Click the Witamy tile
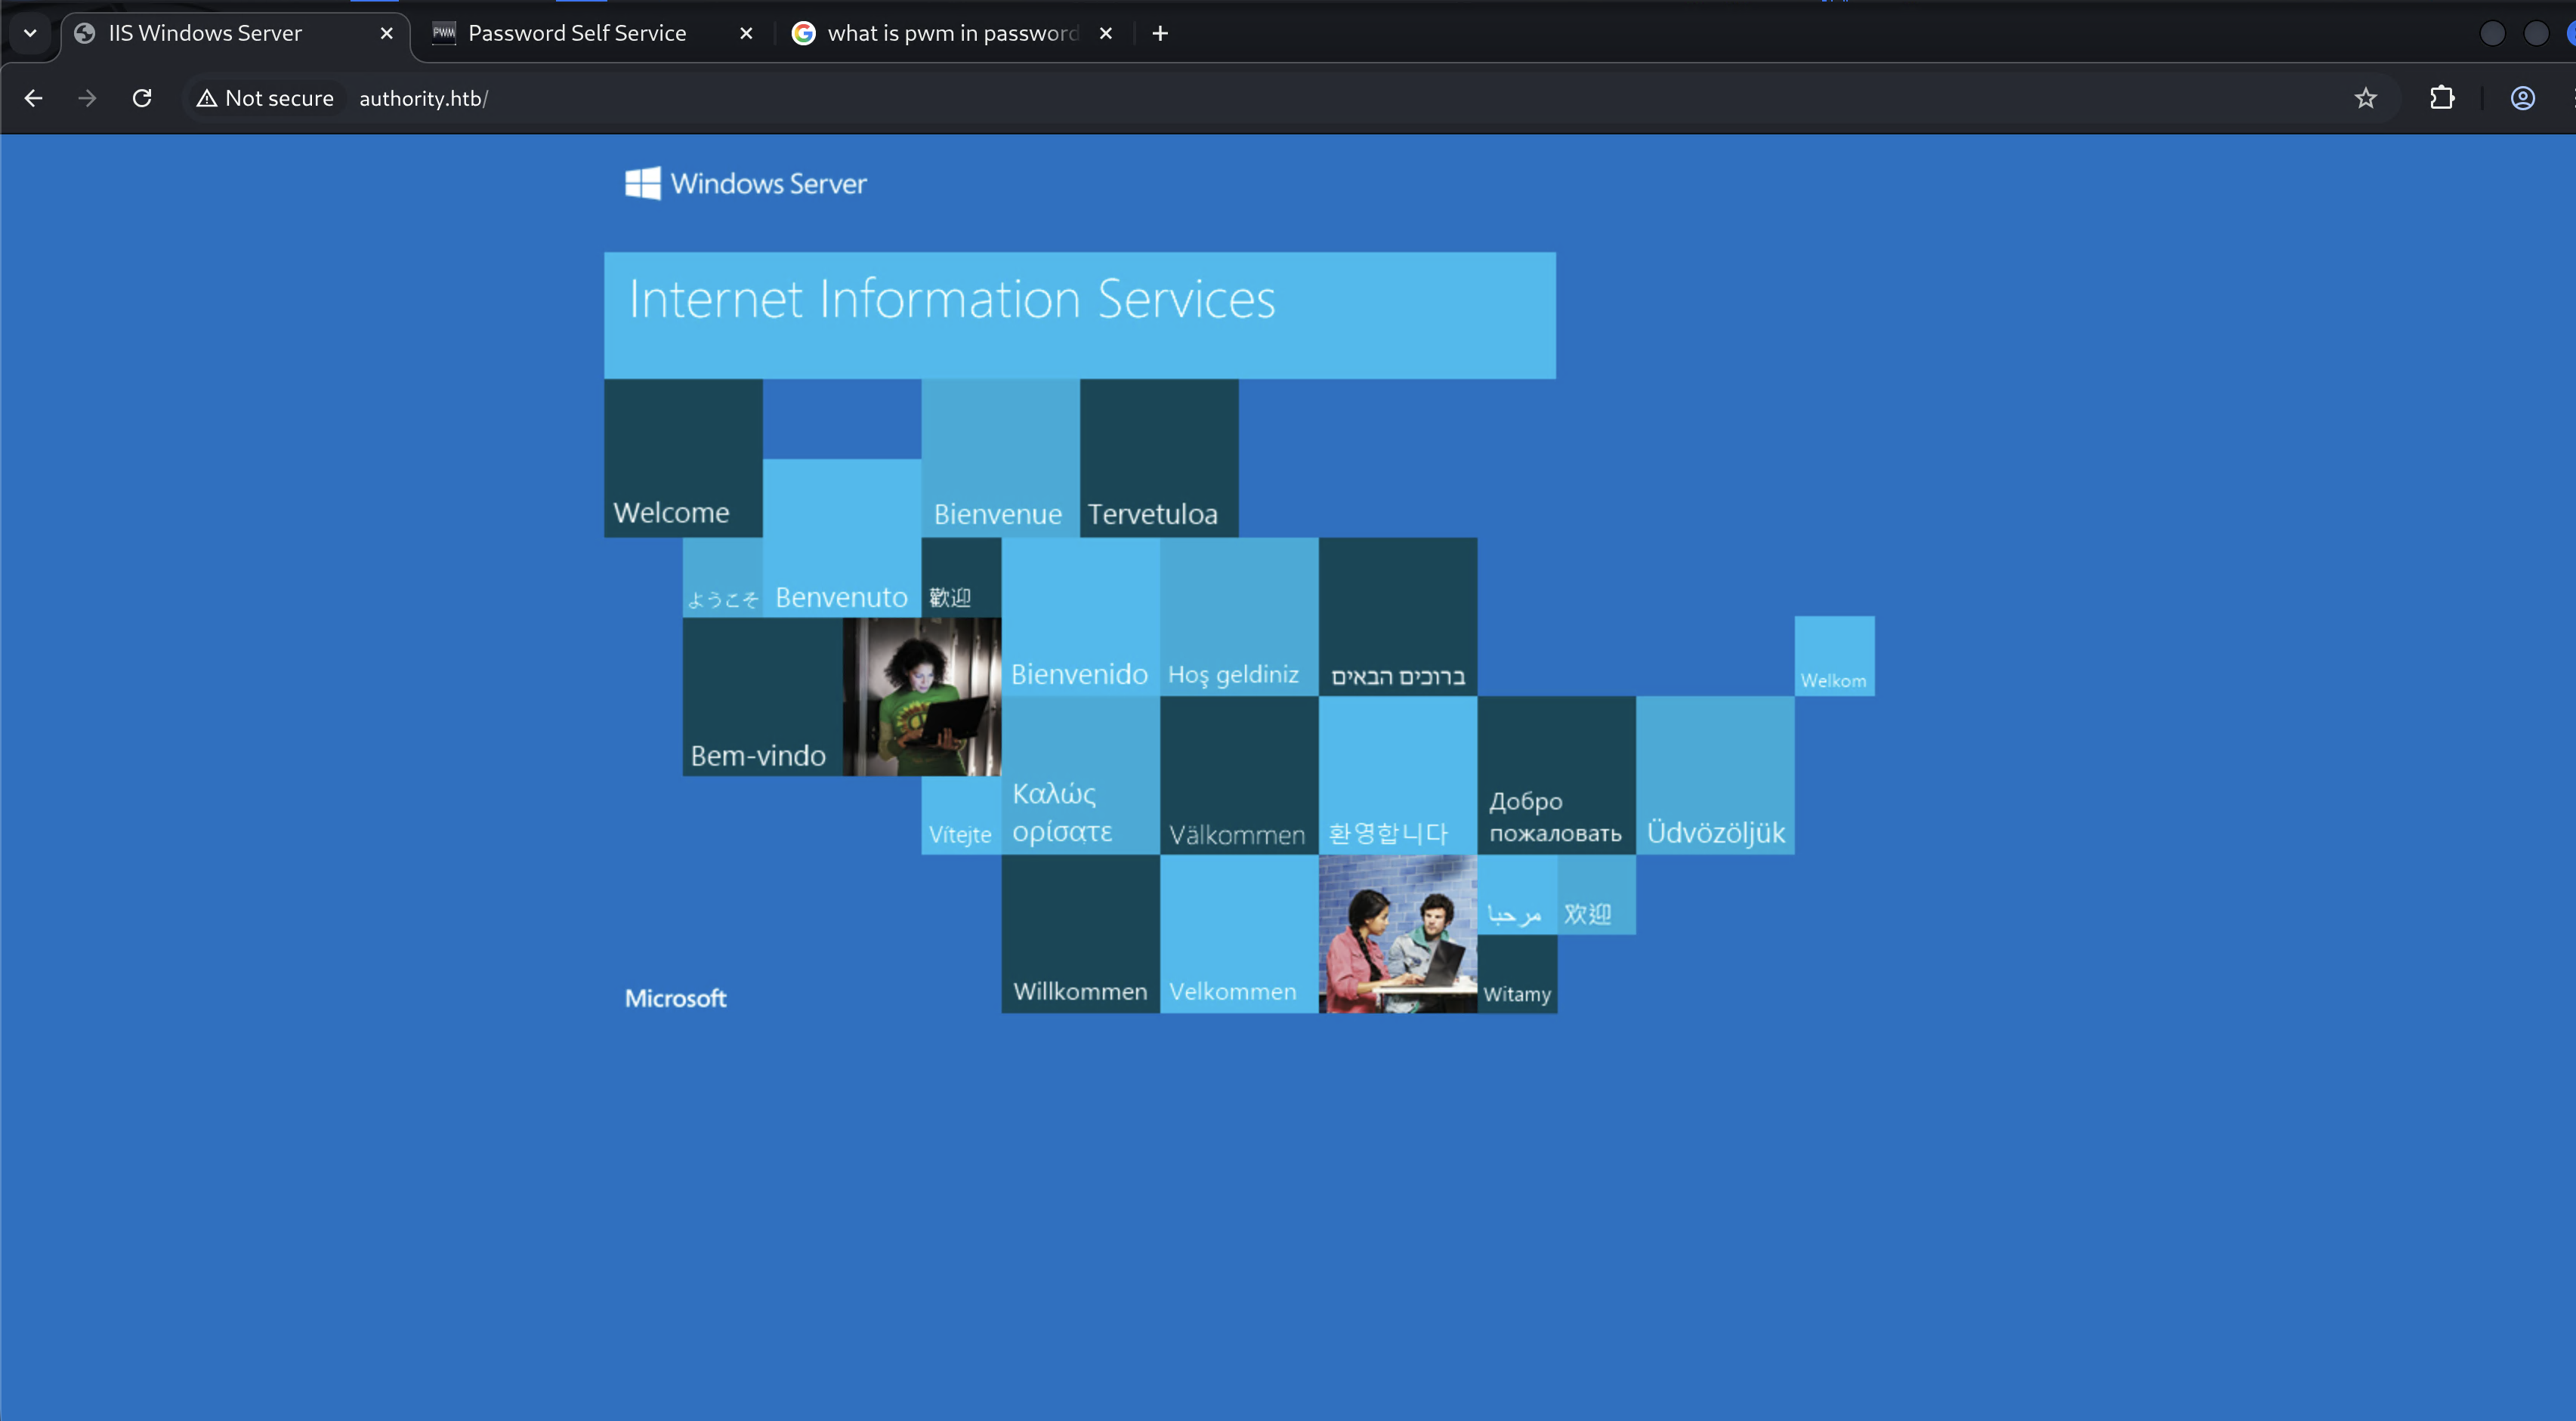This screenshot has width=2576, height=1421. tap(1517, 974)
